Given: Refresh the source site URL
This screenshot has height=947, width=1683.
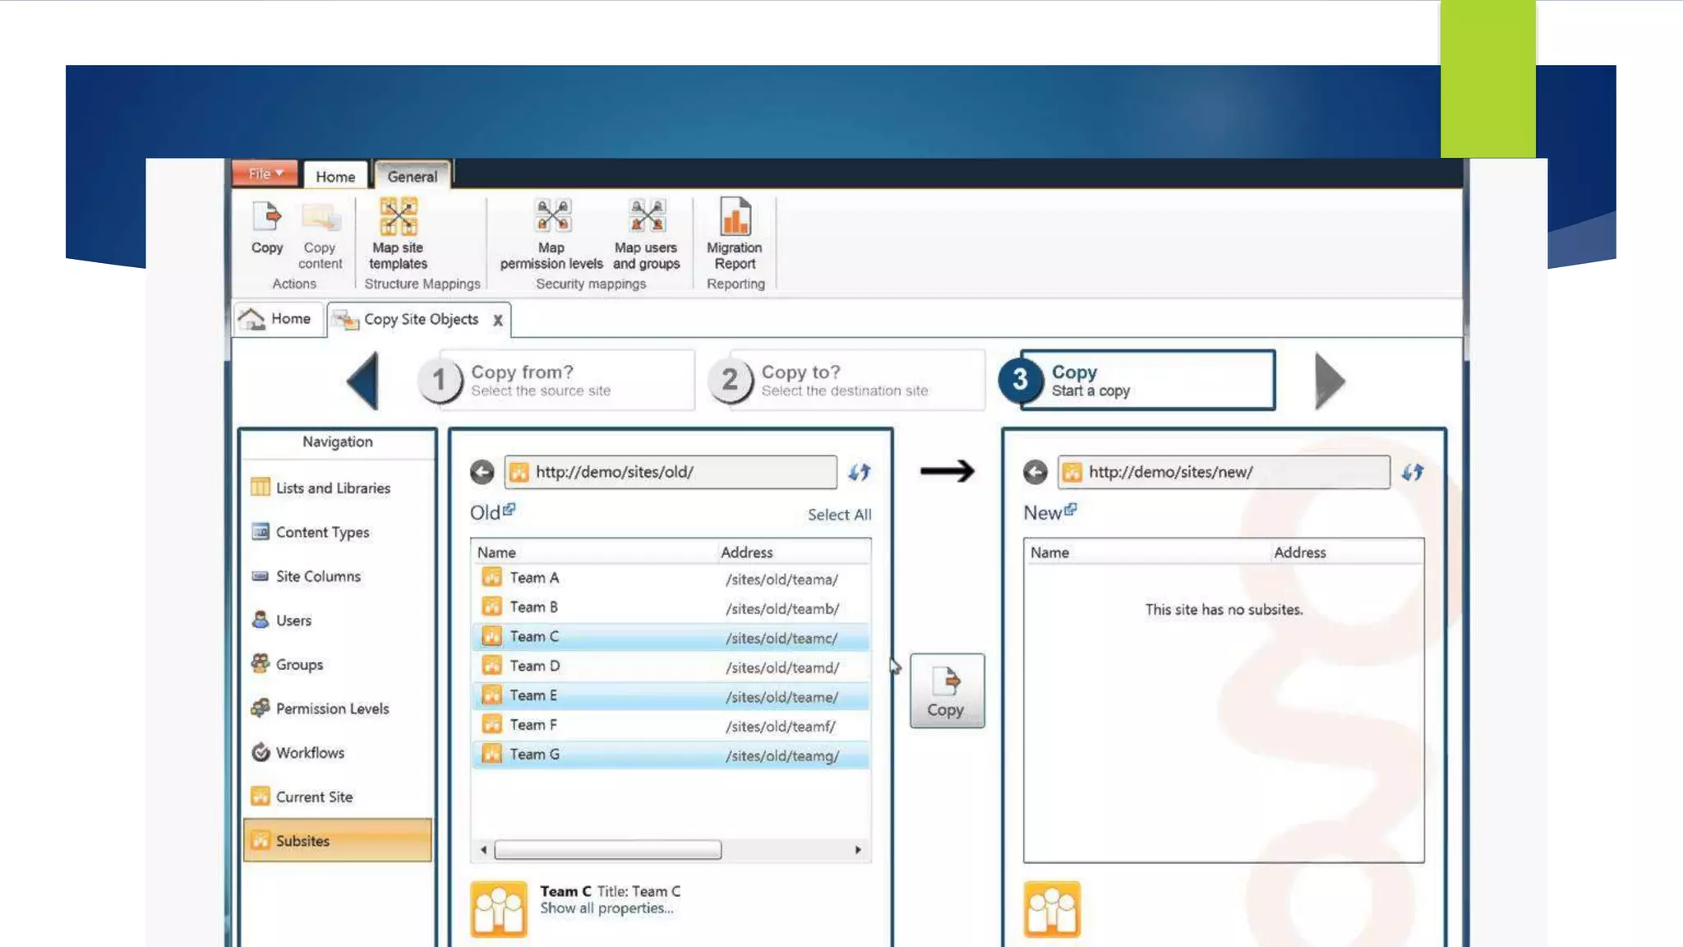Looking at the screenshot, I should tap(859, 472).
